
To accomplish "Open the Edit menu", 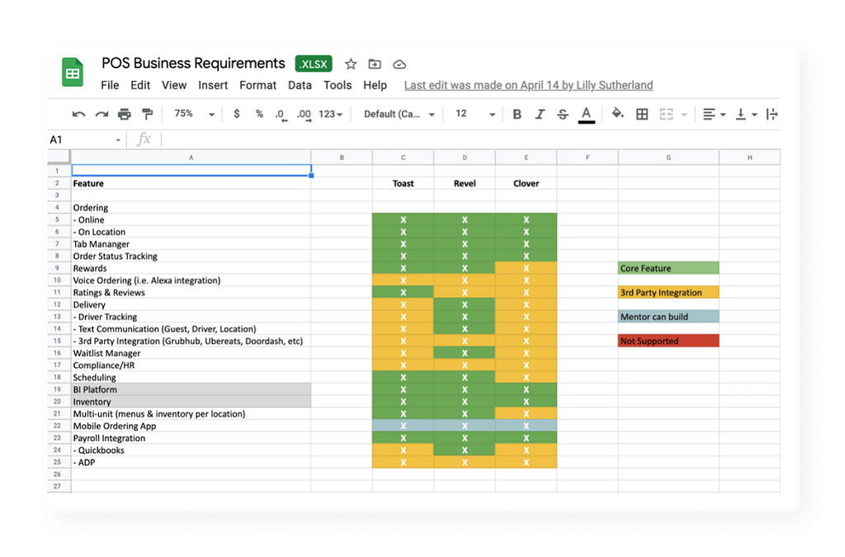I will tap(140, 85).
